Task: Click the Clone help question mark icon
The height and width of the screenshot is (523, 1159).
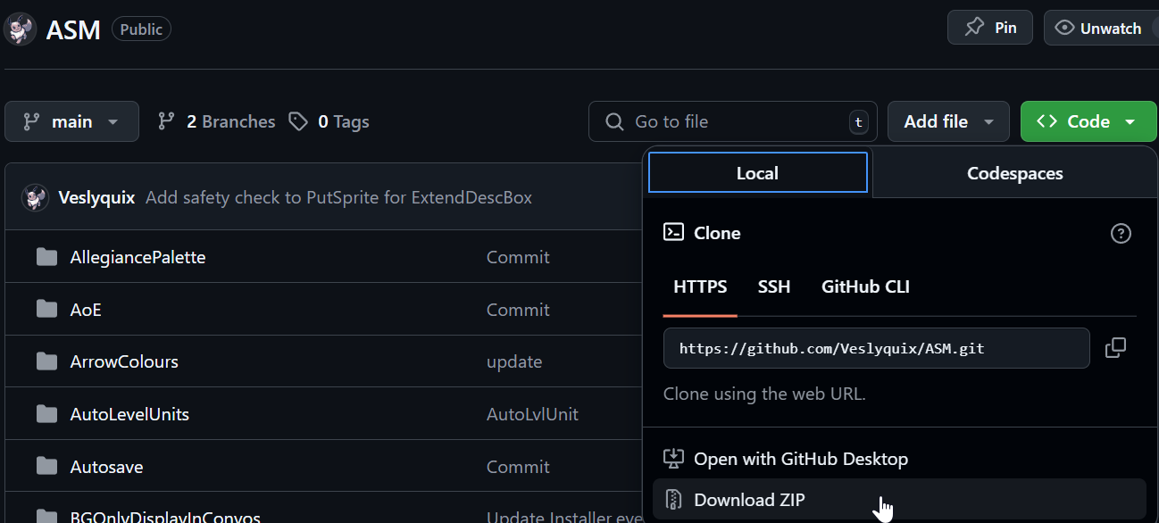Action: [1120, 234]
